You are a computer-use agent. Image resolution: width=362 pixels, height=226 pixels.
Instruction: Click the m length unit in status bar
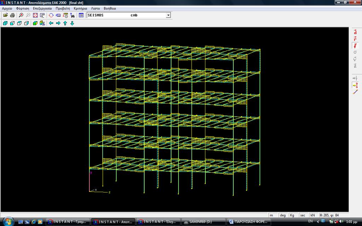[272, 215]
